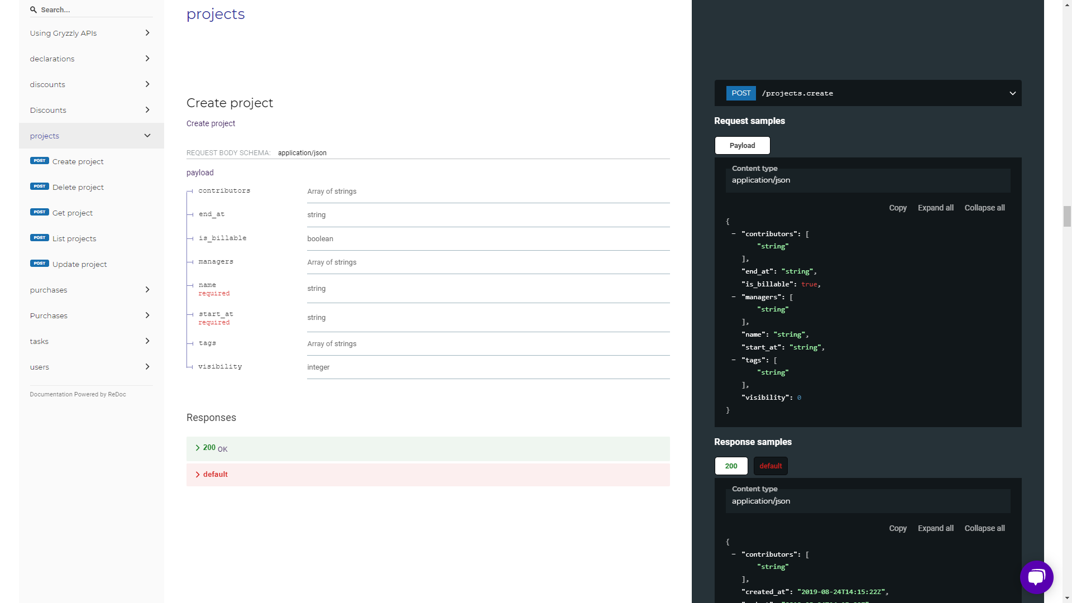
Task: Click the is_billable field name
Action: pyautogui.click(x=222, y=238)
